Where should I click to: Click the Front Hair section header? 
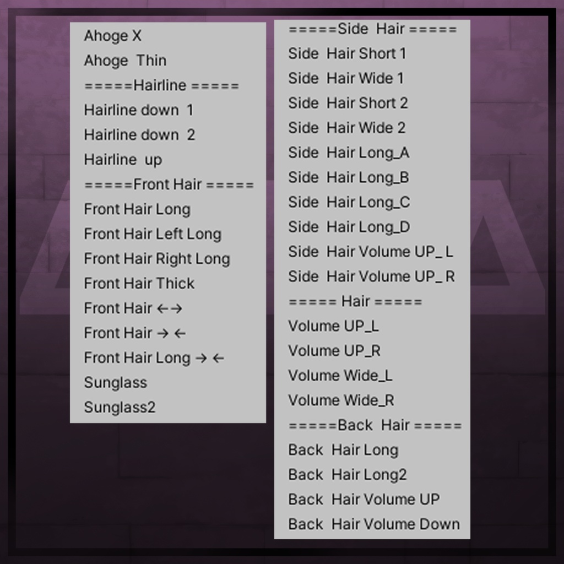(169, 185)
